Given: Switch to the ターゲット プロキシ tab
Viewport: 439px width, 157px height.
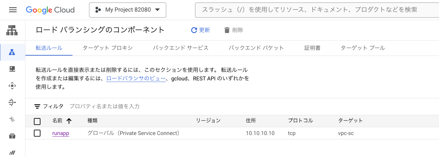Looking at the screenshot, I should [108, 48].
